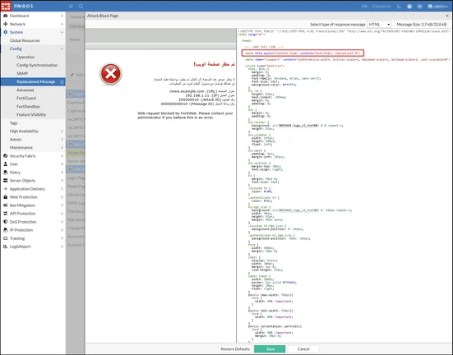Open FortiGuard menu item
Screen dimensions: 453x355
[26, 98]
